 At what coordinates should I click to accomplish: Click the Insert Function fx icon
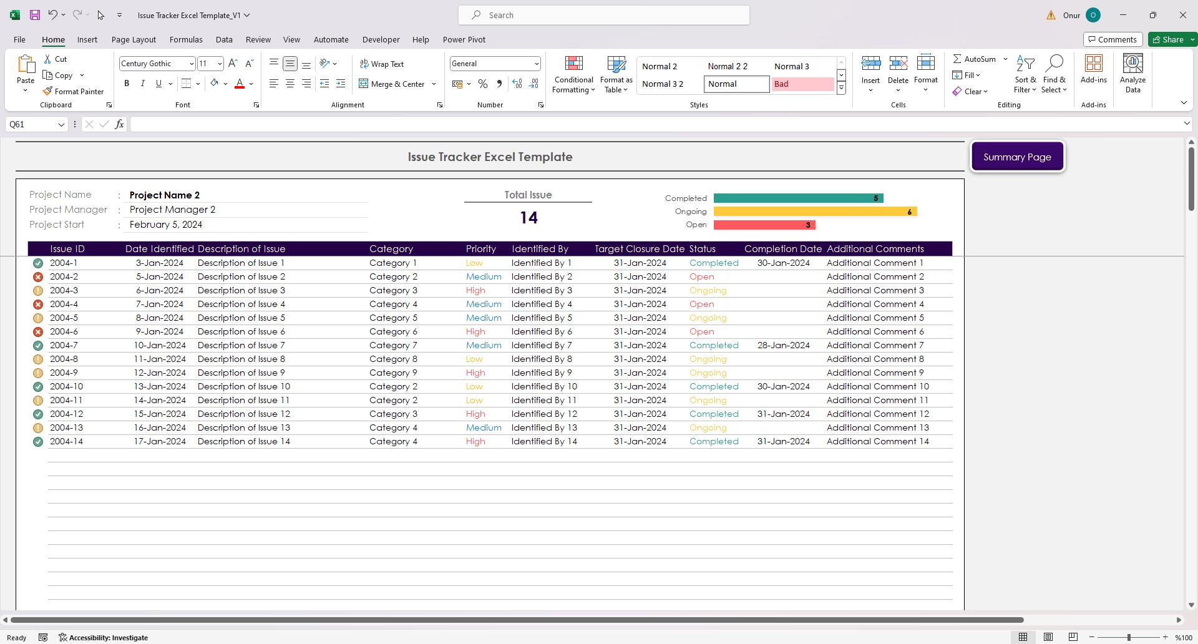coord(119,124)
